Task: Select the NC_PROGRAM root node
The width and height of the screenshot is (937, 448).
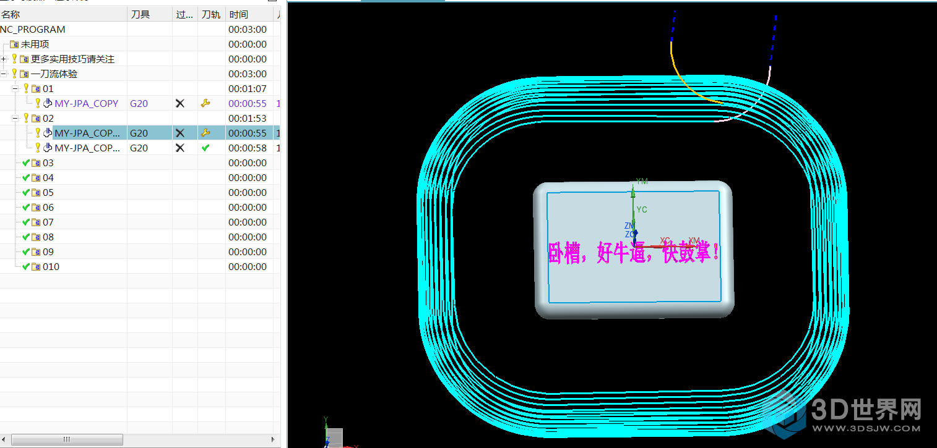Action: point(33,30)
